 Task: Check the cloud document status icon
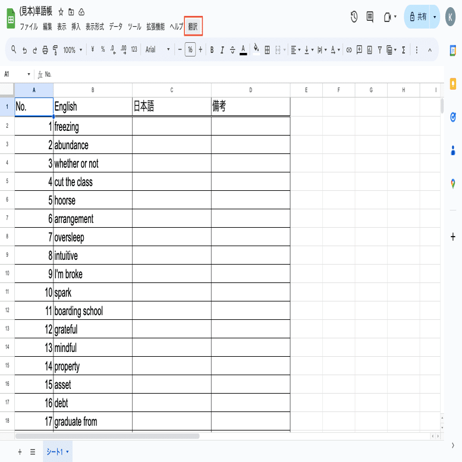click(81, 12)
